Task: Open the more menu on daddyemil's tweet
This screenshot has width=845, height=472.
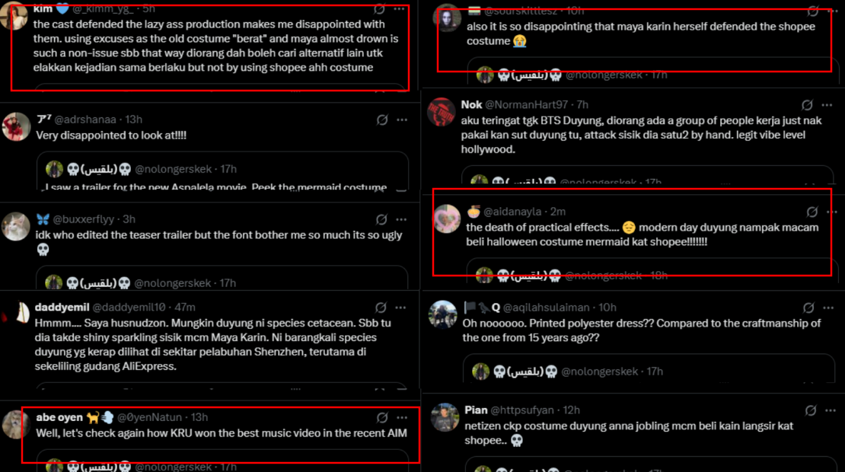Action: (x=401, y=308)
